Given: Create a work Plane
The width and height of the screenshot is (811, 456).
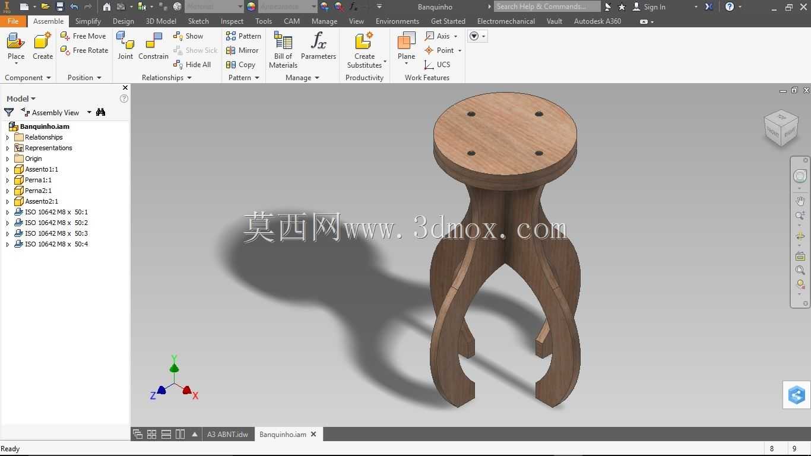Looking at the screenshot, I should pyautogui.click(x=406, y=47).
